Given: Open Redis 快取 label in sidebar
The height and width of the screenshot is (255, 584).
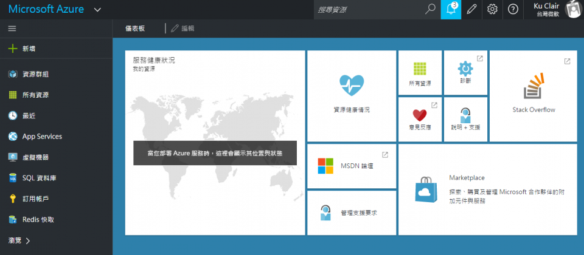Looking at the screenshot, I should coord(38,220).
